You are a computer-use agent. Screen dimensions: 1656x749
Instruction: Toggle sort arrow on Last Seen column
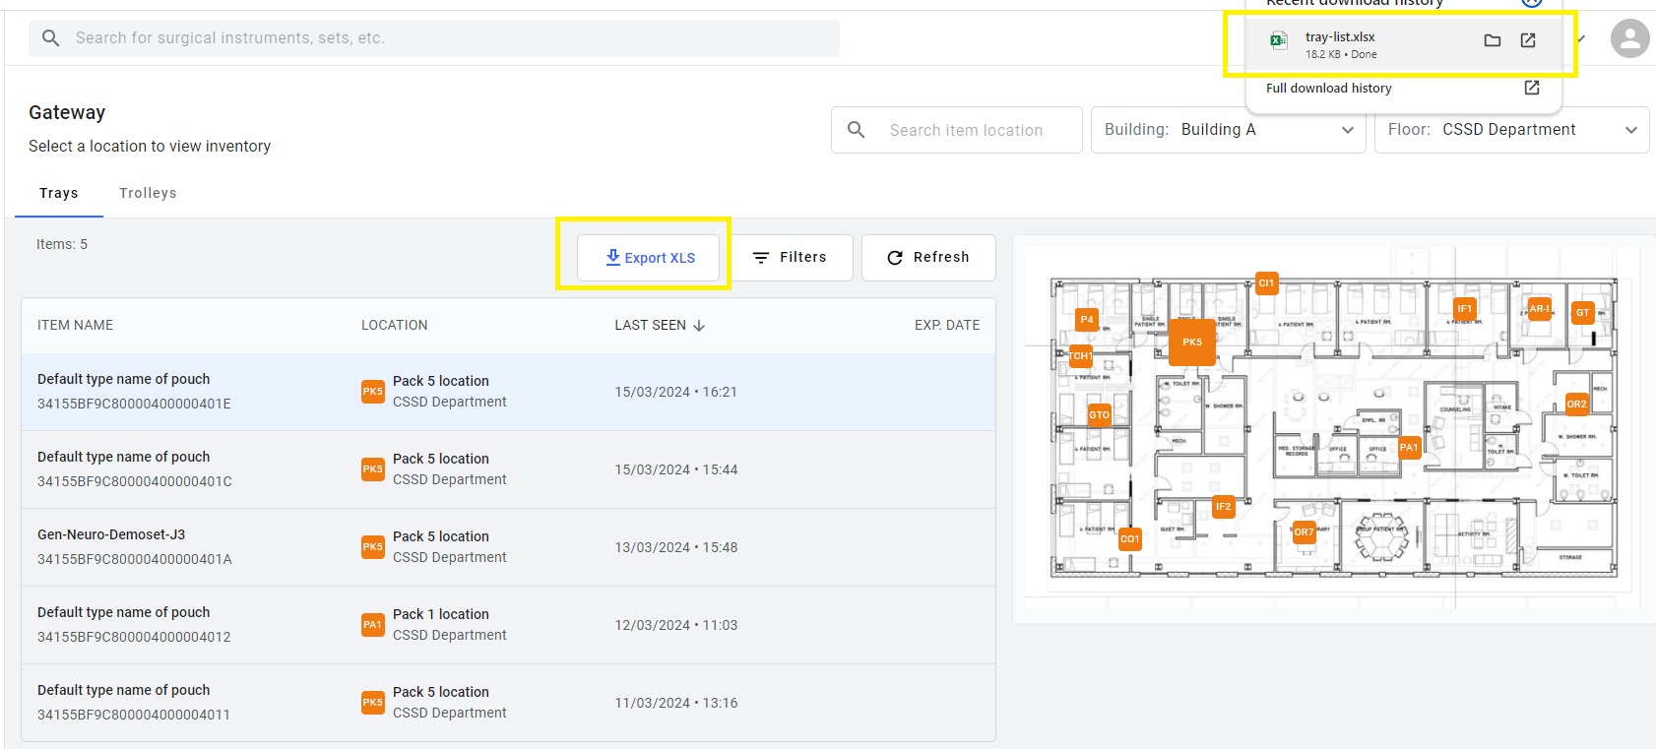click(699, 326)
